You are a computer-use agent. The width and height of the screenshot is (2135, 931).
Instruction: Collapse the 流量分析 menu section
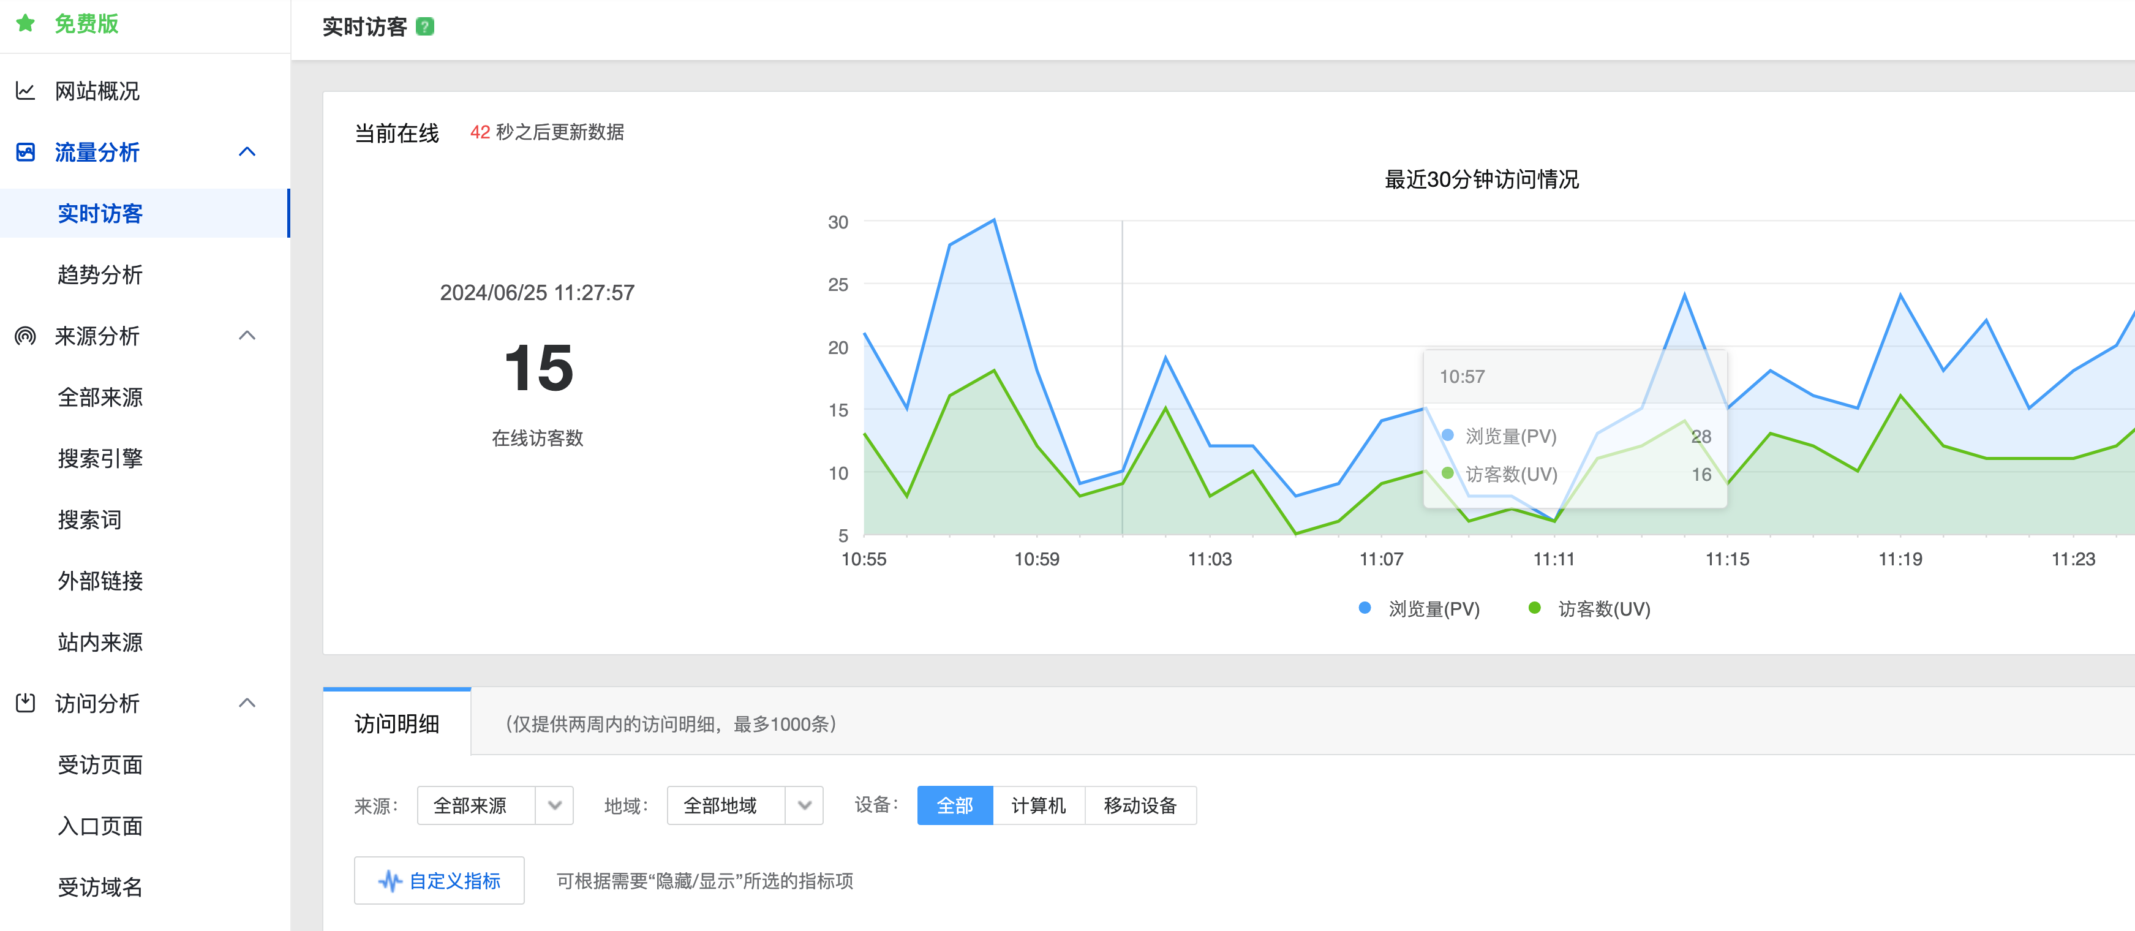click(x=247, y=152)
